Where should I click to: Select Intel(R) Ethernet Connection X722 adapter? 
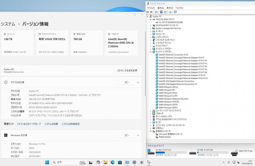pyautogui.click(x=173, y=55)
